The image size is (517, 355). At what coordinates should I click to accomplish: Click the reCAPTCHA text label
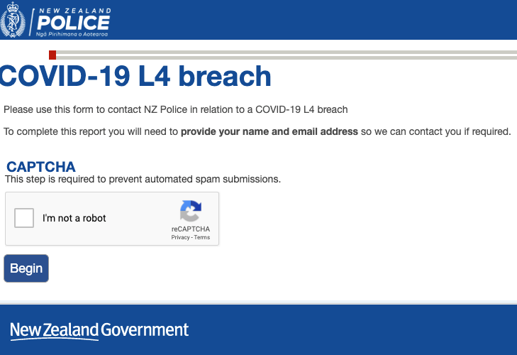191,229
